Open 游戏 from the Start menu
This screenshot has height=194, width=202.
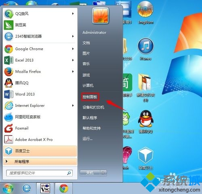(86, 75)
